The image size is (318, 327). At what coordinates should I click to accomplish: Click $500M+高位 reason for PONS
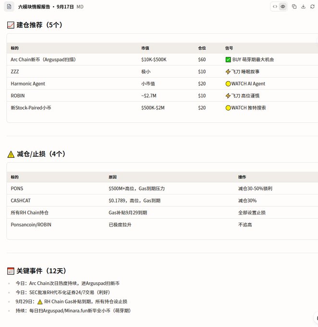click(x=137, y=189)
